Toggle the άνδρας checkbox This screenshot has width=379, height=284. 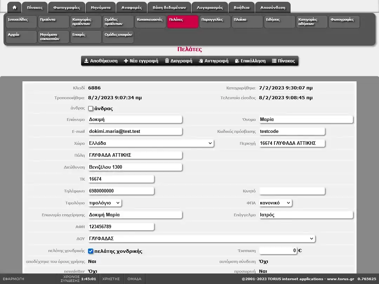(x=91, y=109)
